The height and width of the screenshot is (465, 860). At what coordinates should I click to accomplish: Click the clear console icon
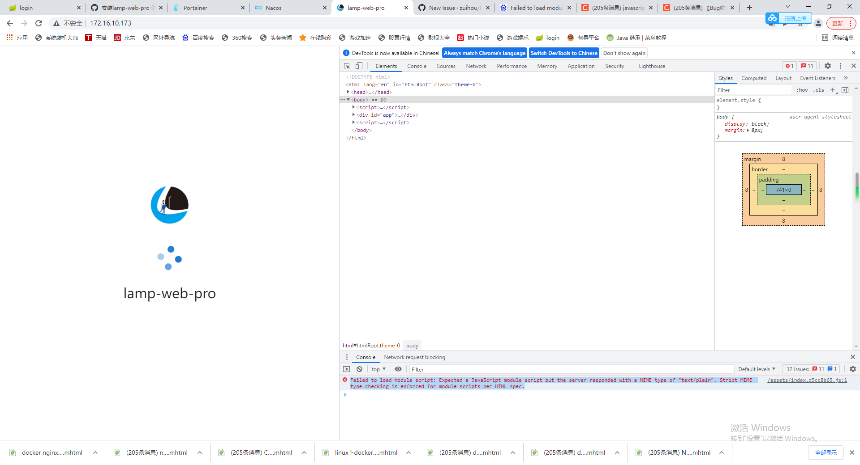pos(360,369)
